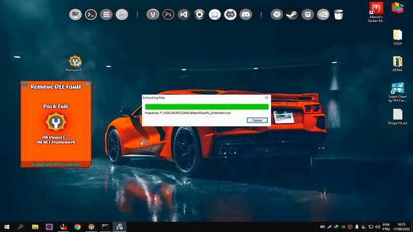
Task: Open the Pinga 0%.txt file
Action: 398,117
